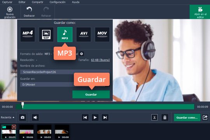Open output format settings gear
The image size is (210, 140).
pyautogui.click(x=81, y=54)
